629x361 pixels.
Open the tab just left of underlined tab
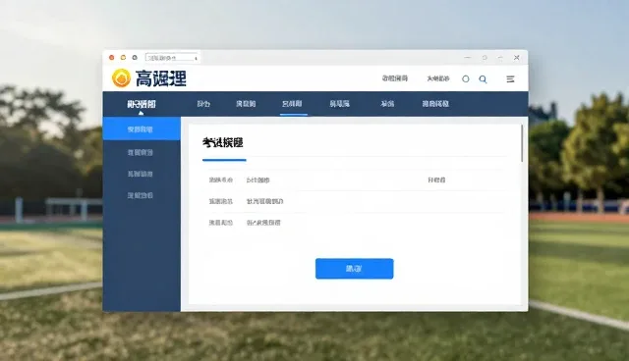click(246, 104)
